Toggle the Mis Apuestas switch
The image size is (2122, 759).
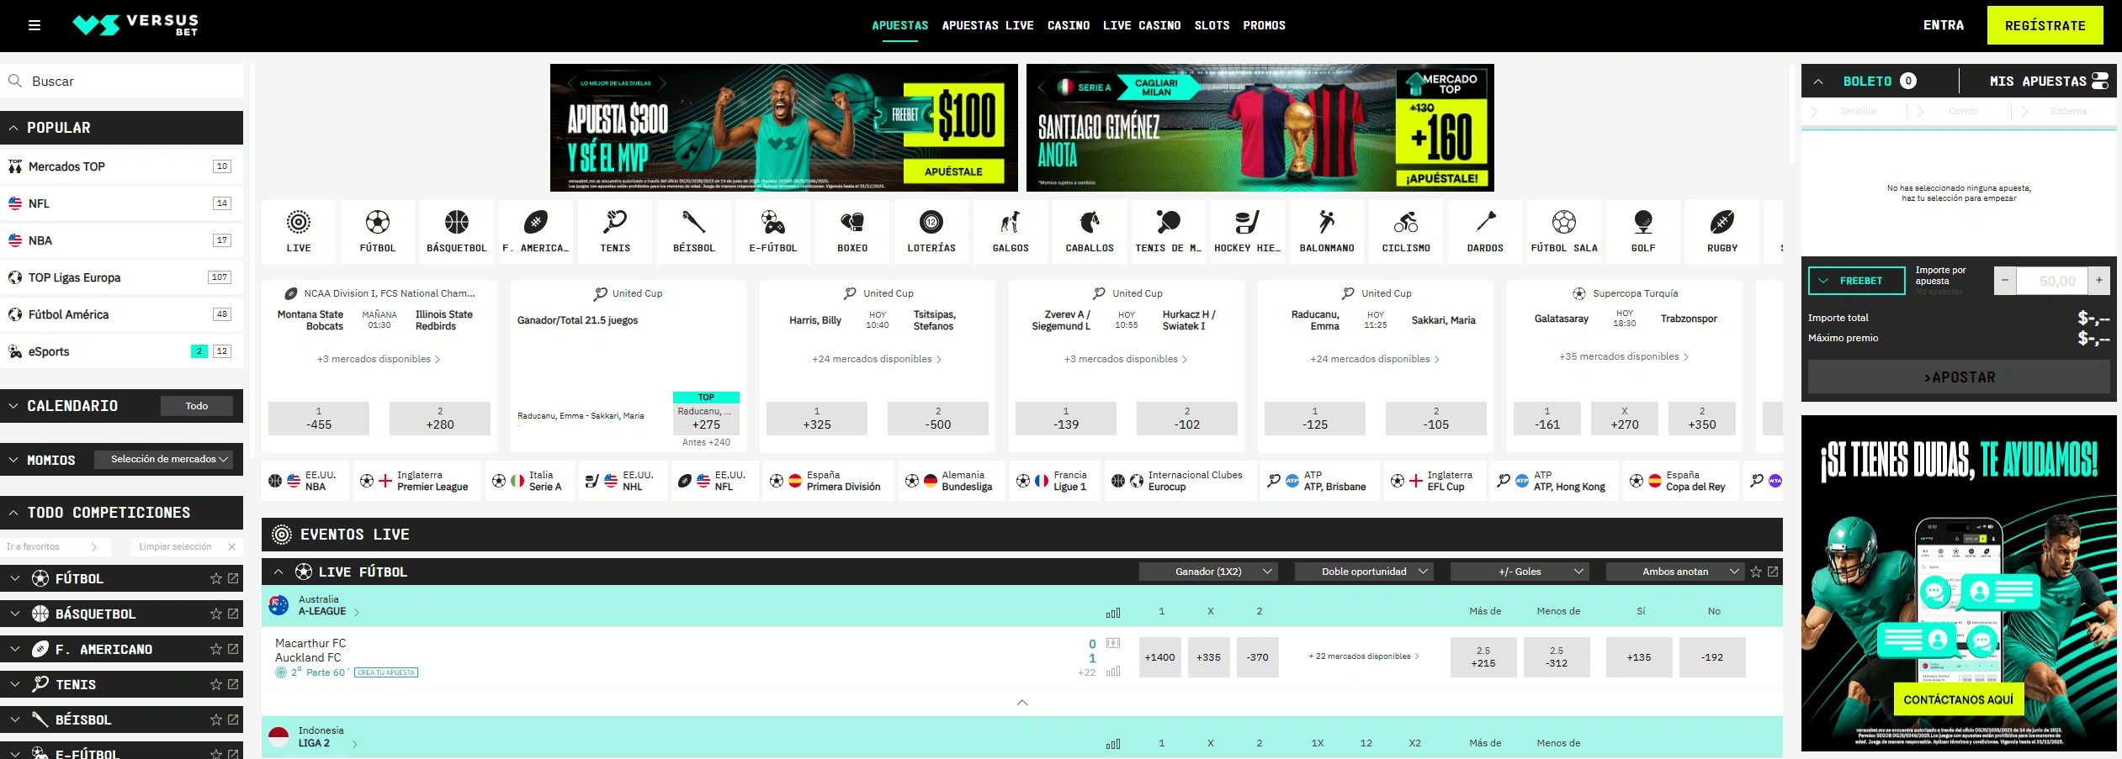[2100, 81]
